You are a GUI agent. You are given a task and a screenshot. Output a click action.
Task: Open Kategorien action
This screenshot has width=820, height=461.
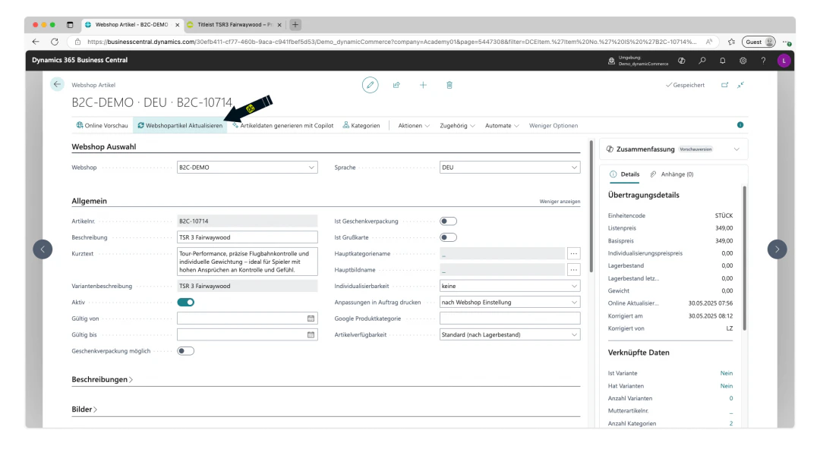[x=361, y=126]
